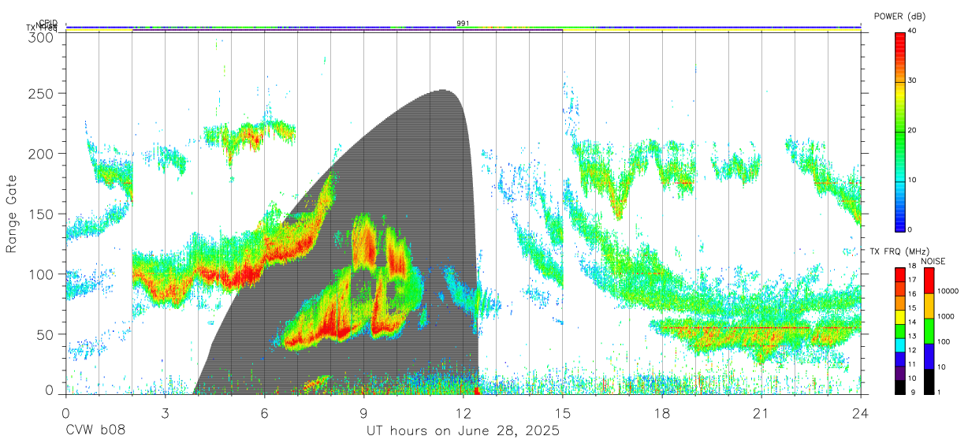Click the noise/frequency strip above the plot

click(x=463, y=29)
